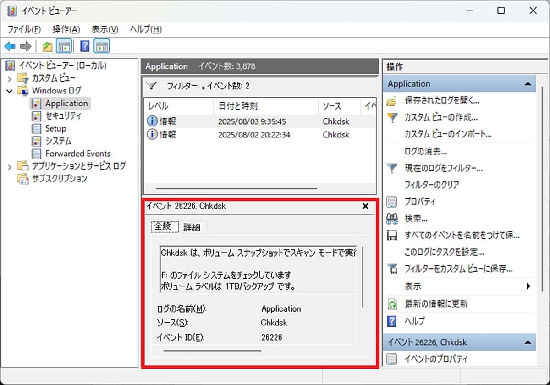Select the カスタム ビュー folder
Viewport: 550px width, 385px height.
pos(53,78)
